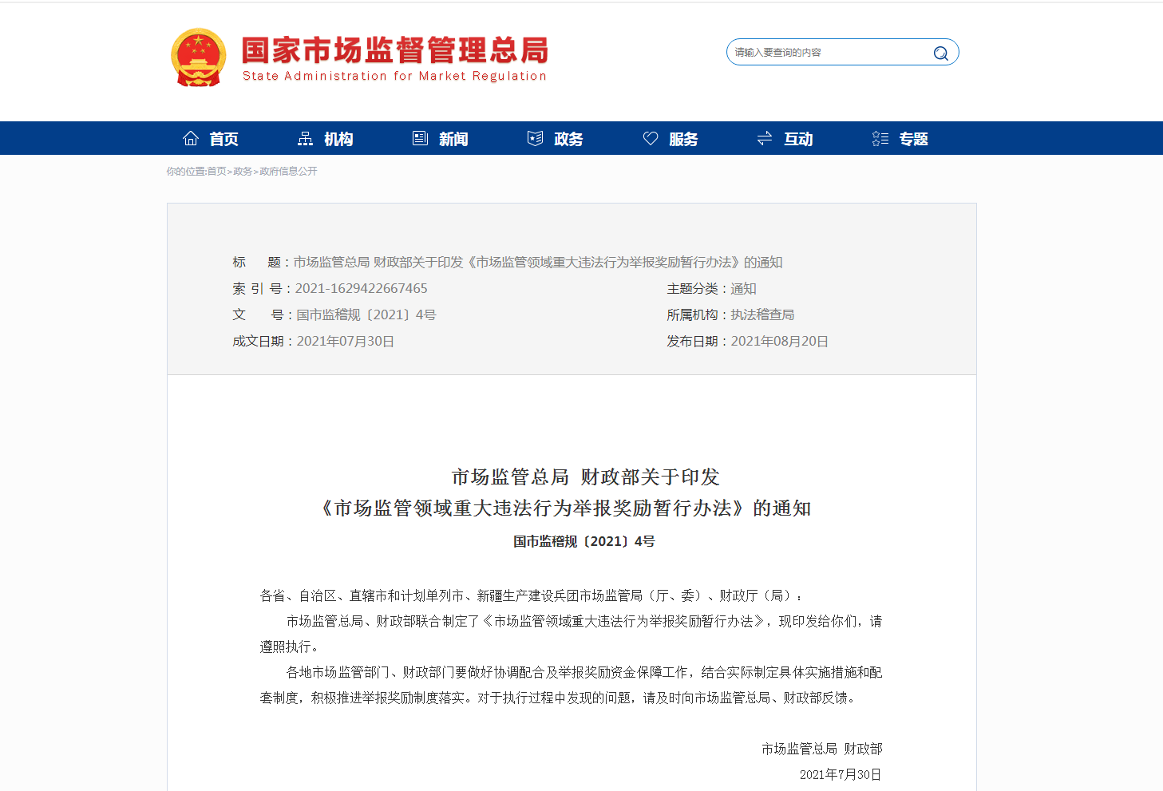Click the newspaper icon beside 新闻
Viewport: 1163px width, 791px height.
[x=420, y=138]
